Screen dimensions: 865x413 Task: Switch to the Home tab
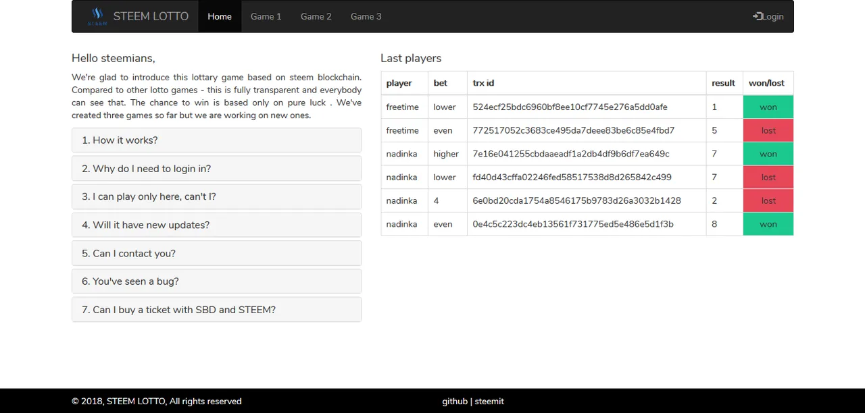tap(220, 16)
